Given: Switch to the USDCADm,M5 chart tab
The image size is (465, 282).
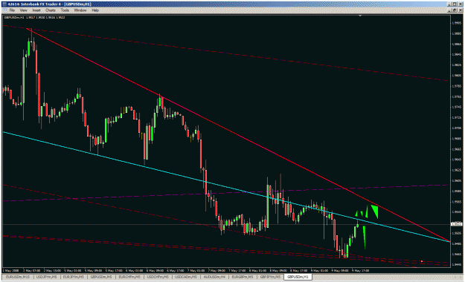Looking at the screenshot, I should tap(186, 277).
